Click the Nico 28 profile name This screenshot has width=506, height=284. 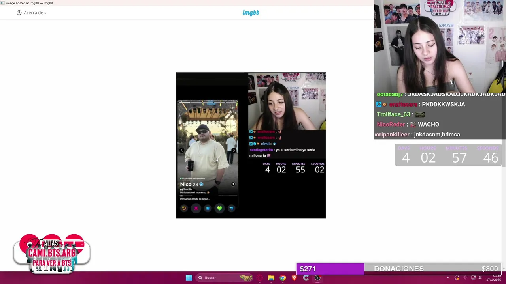click(189, 184)
